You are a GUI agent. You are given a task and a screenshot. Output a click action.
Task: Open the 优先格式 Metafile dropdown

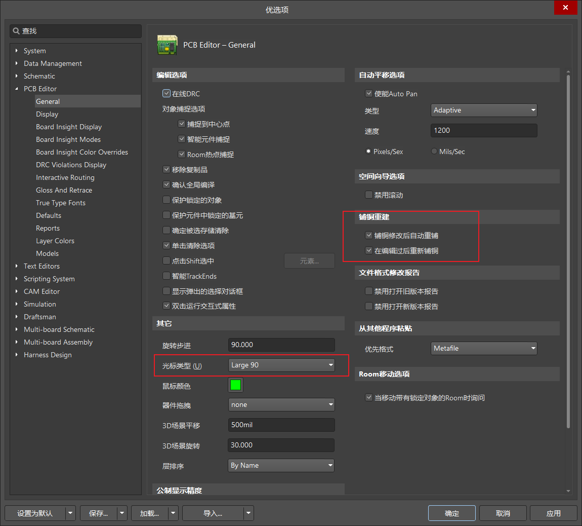[484, 348]
